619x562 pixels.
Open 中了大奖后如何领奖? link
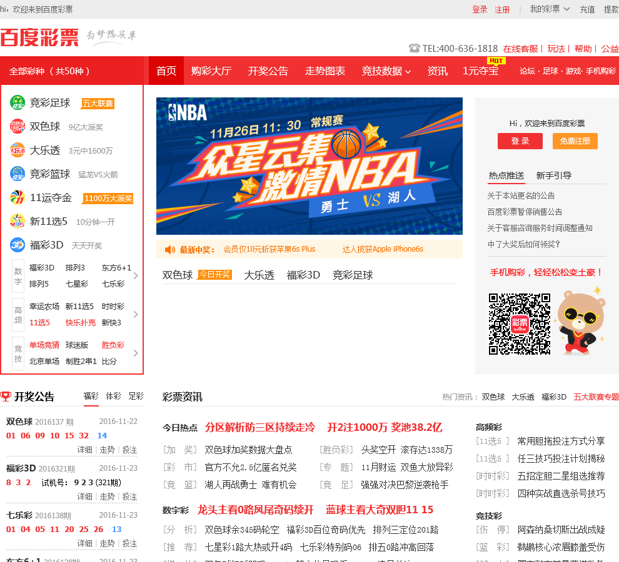pos(523,244)
